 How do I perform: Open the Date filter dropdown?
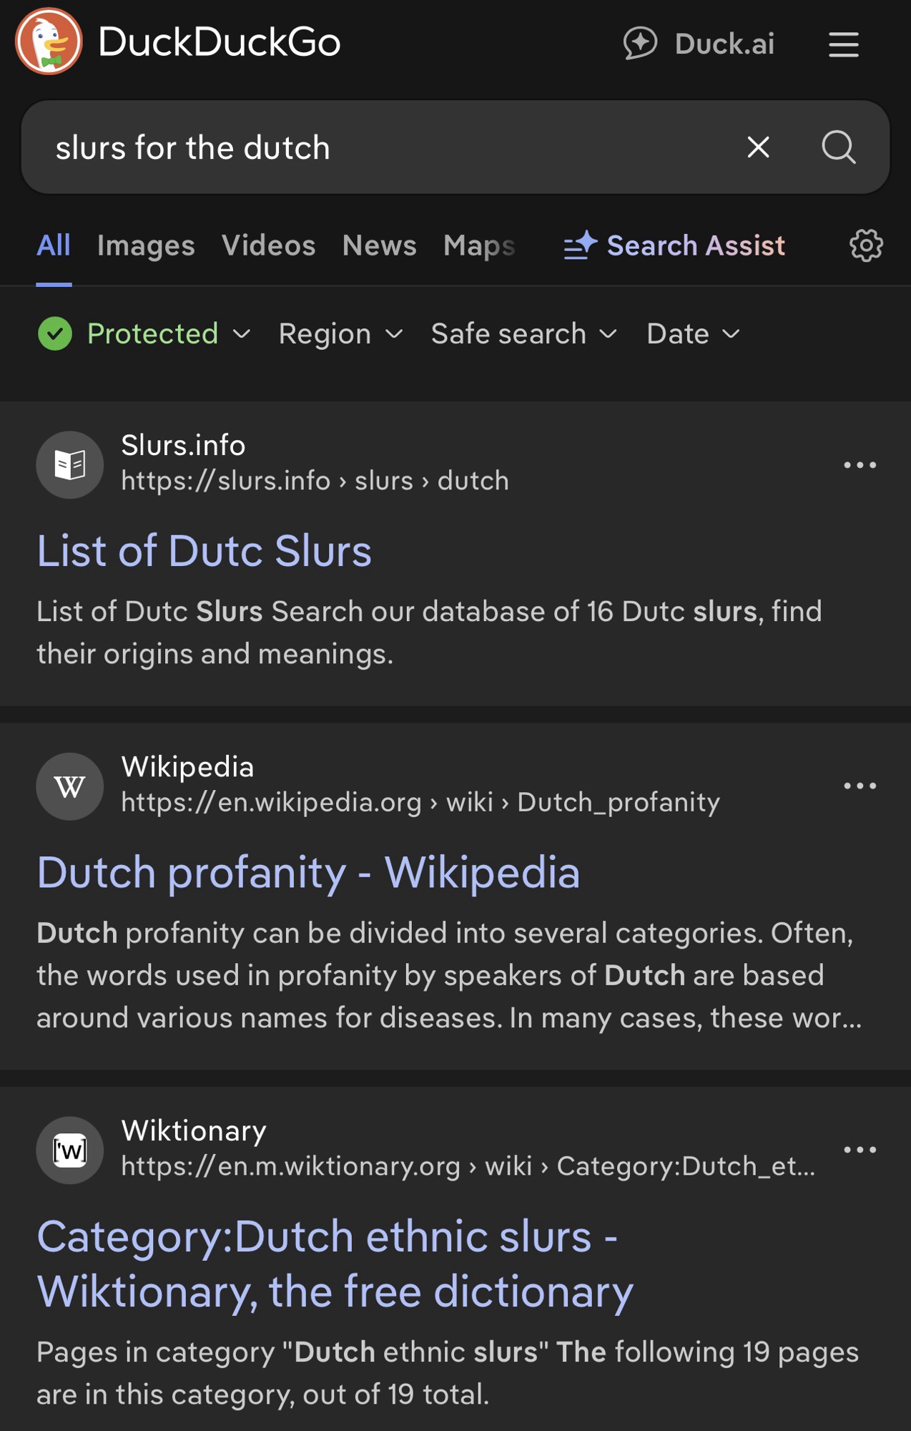(x=692, y=334)
